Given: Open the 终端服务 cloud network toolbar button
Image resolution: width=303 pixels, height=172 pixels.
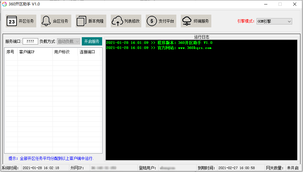Looking at the screenshot, I should [x=196, y=21].
